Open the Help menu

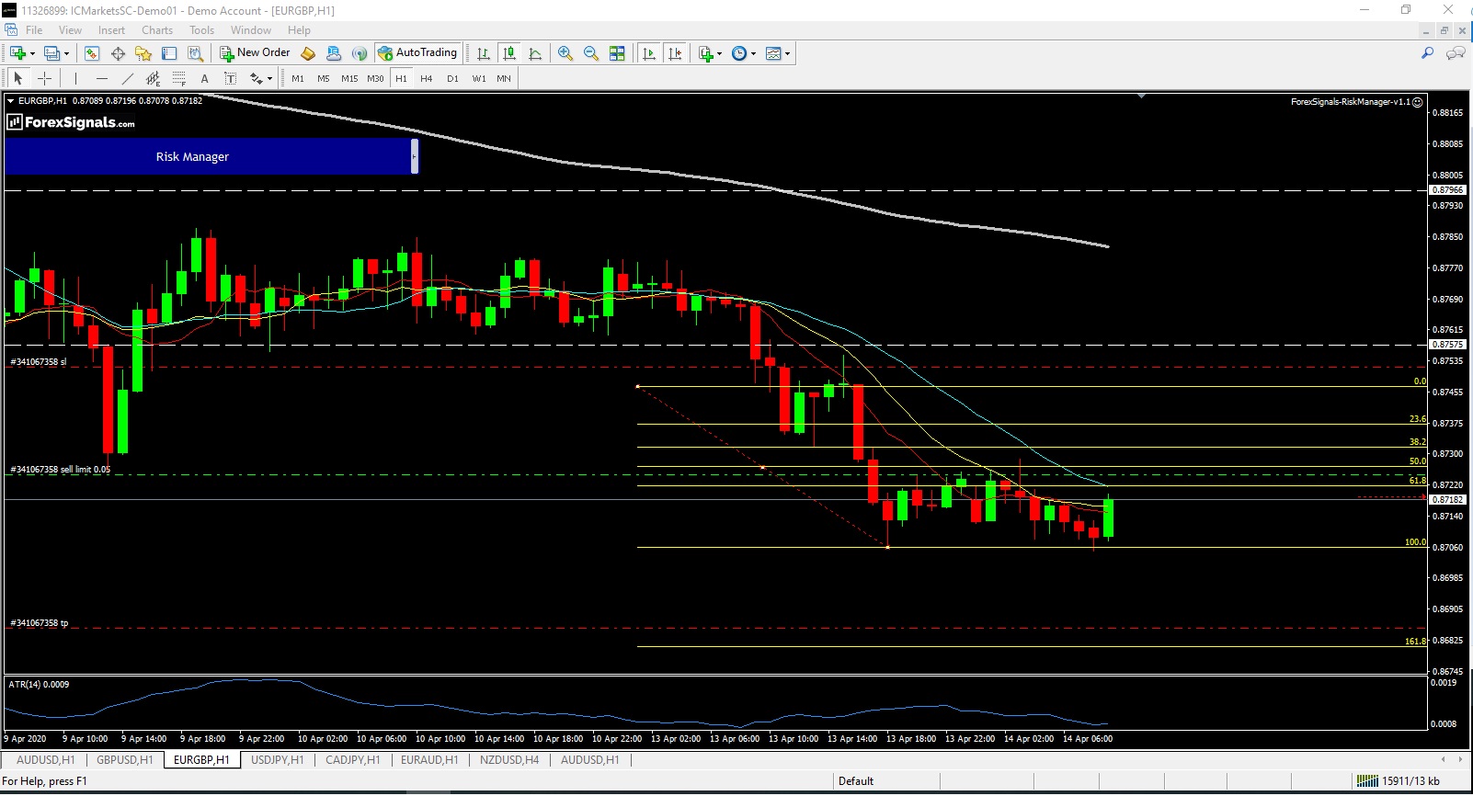299,30
